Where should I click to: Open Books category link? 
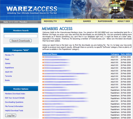[7, 80]
